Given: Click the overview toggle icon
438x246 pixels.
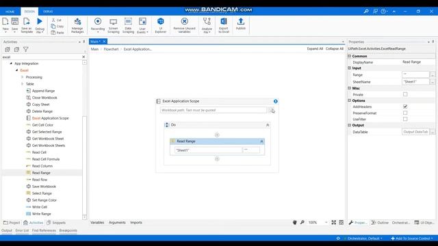Looking at the screenshot, I should coord(341,222).
